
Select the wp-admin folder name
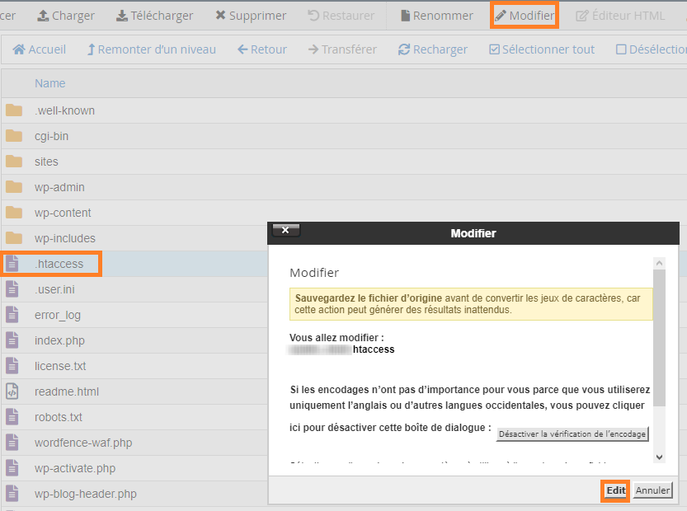(59, 187)
